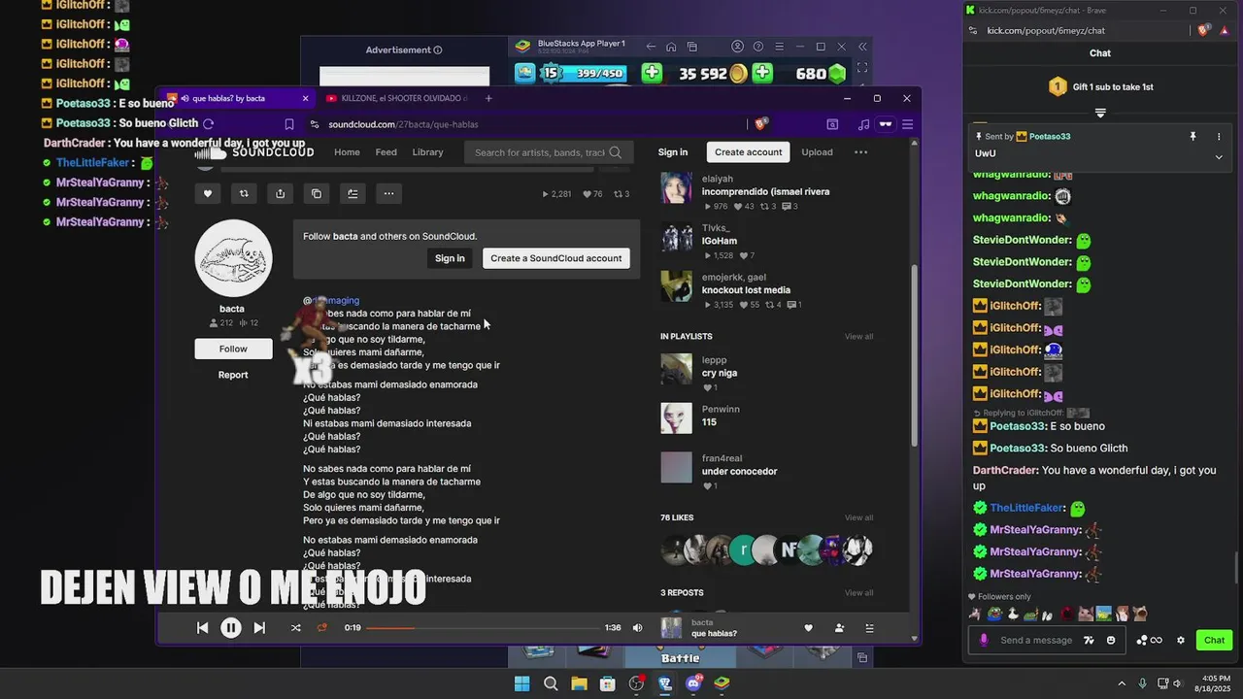
Task: Click the Create account button
Action: click(x=748, y=152)
